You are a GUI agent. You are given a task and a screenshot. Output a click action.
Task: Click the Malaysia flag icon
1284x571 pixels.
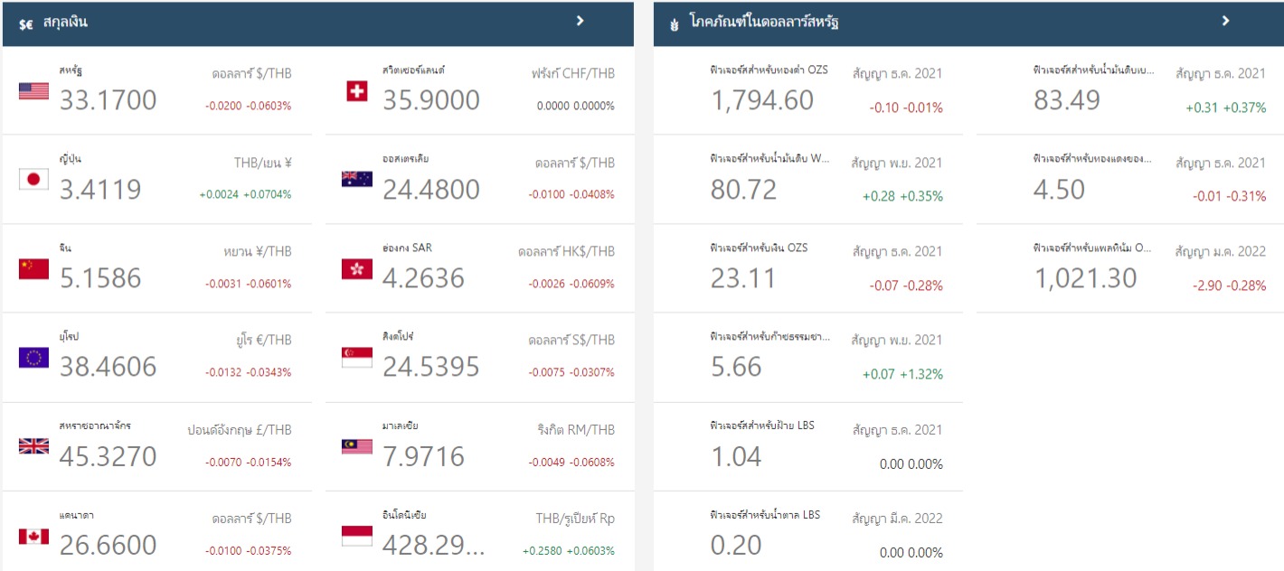point(357,446)
